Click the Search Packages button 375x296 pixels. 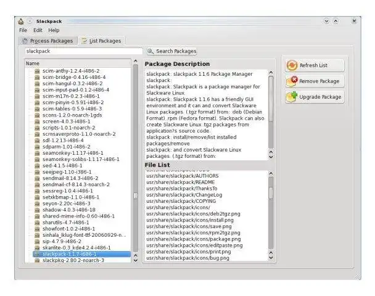tap(171, 51)
